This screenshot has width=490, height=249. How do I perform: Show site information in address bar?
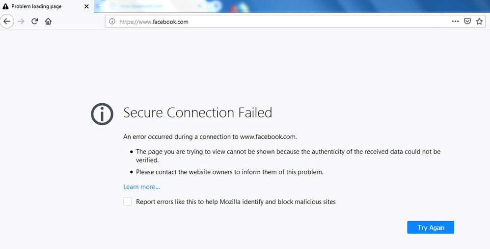[x=112, y=22]
